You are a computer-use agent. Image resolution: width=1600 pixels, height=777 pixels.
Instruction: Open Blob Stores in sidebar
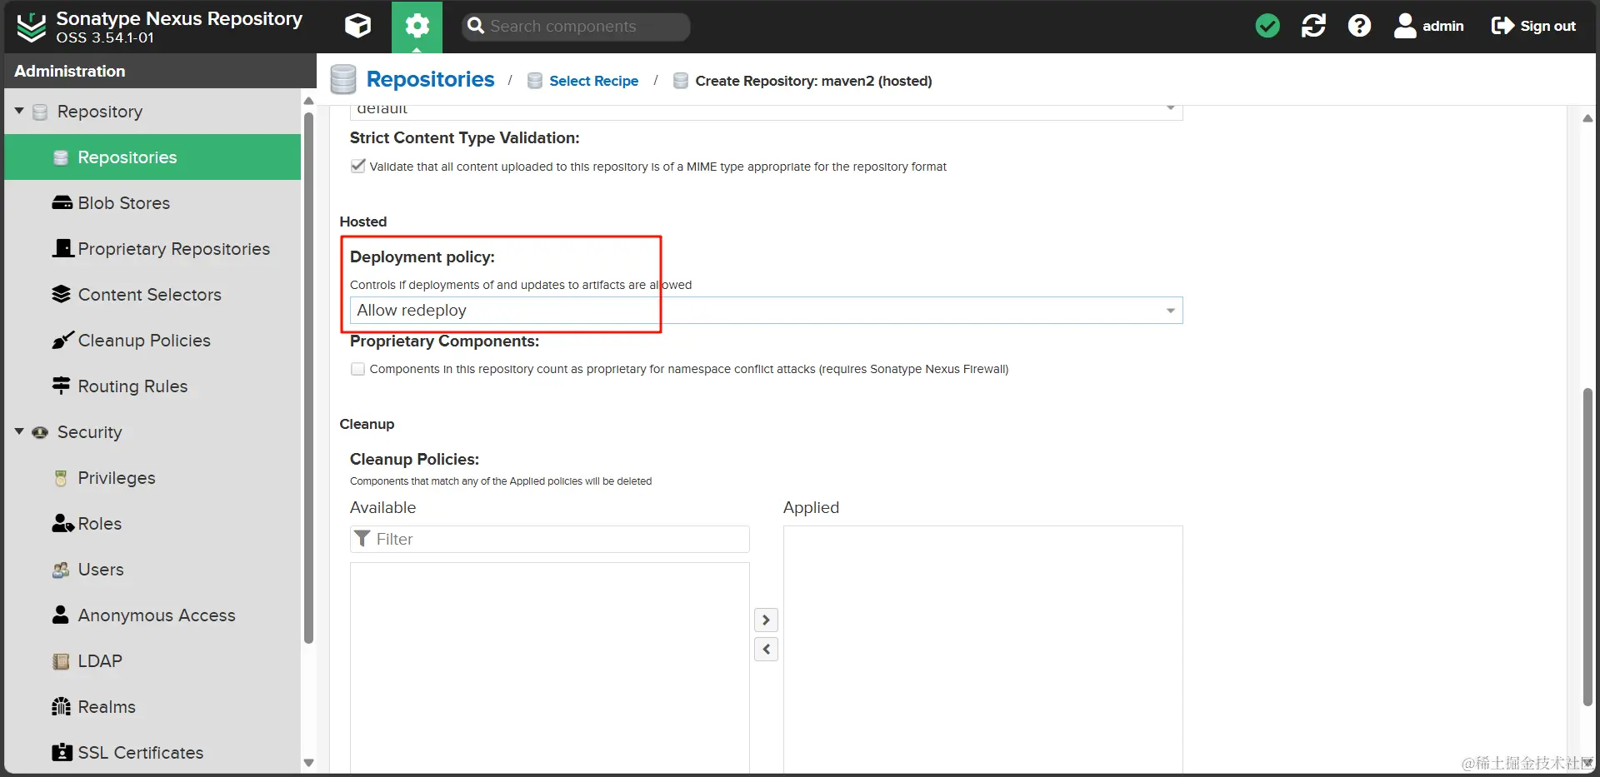123,203
